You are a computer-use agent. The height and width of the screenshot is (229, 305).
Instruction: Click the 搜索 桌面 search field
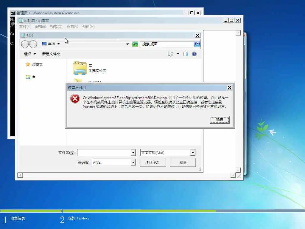point(167,44)
